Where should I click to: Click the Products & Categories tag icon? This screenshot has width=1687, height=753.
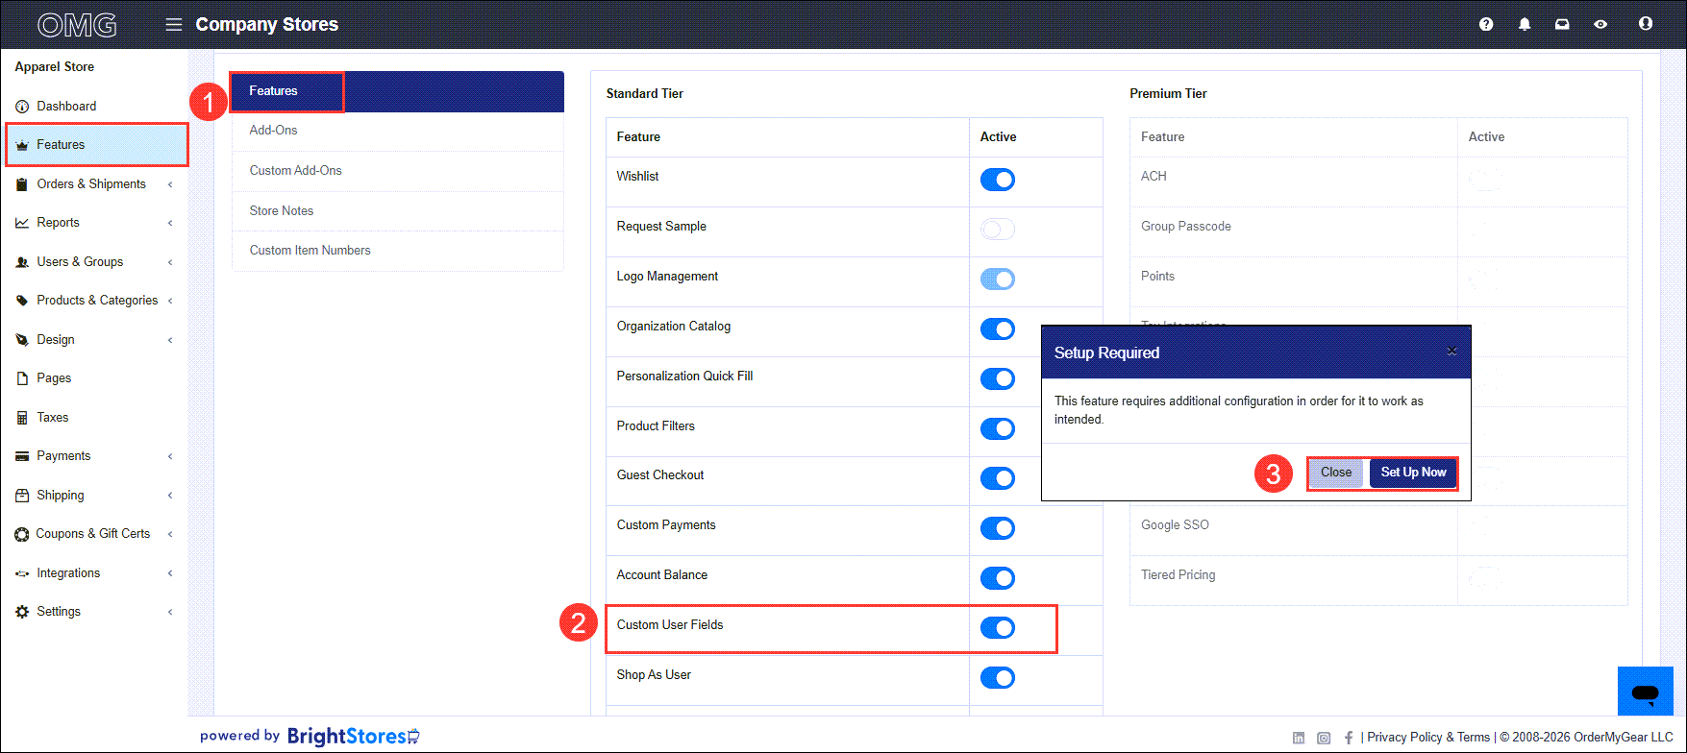tap(22, 301)
